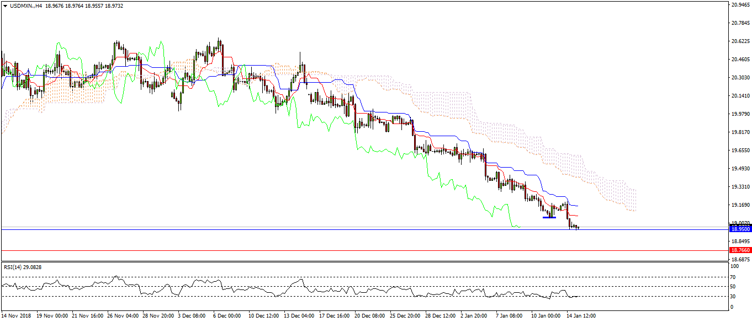This screenshot has width=752, height=322.
Task: Click the triangle arrow beside USDMXN title
Action: point(5,6)
